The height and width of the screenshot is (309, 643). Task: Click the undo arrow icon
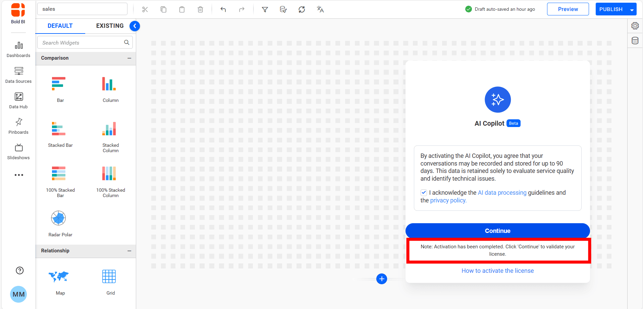(x=223, y=9)
